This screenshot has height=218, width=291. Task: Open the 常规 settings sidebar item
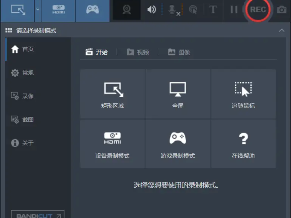(38, 73)
